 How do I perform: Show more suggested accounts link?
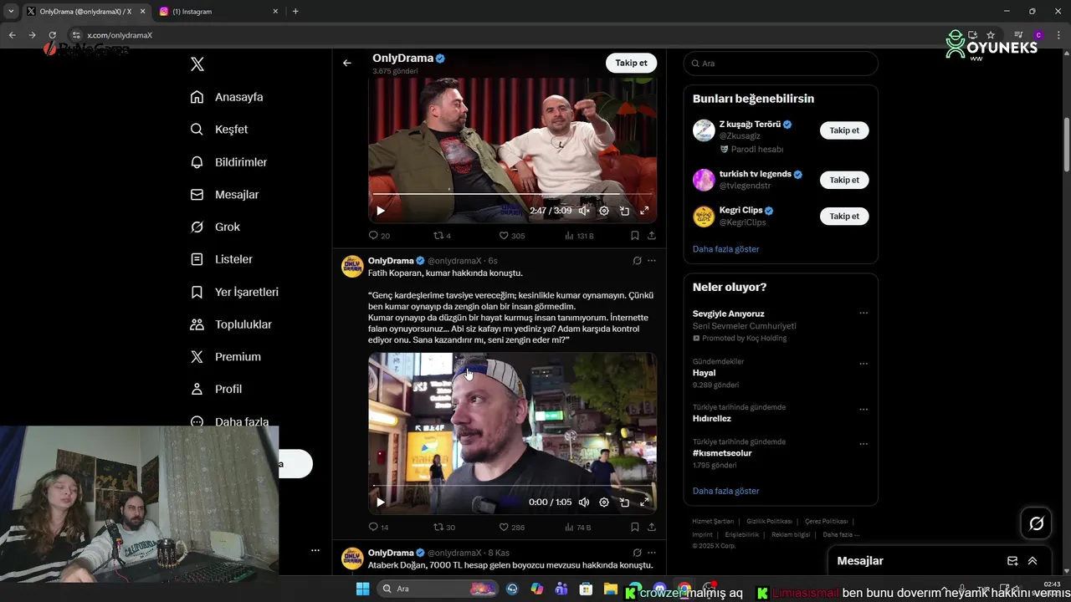[x=725, y=249]
